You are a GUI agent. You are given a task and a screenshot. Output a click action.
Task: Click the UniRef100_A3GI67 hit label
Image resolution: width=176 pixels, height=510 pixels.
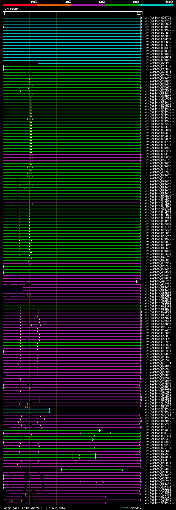[x=158, y=496]
